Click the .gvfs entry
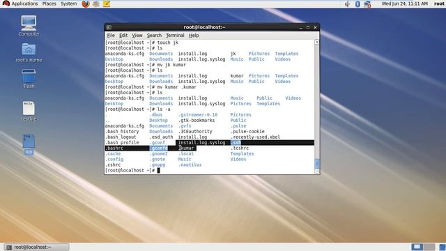This screenshot has height=251, width=446. [185, 125]
